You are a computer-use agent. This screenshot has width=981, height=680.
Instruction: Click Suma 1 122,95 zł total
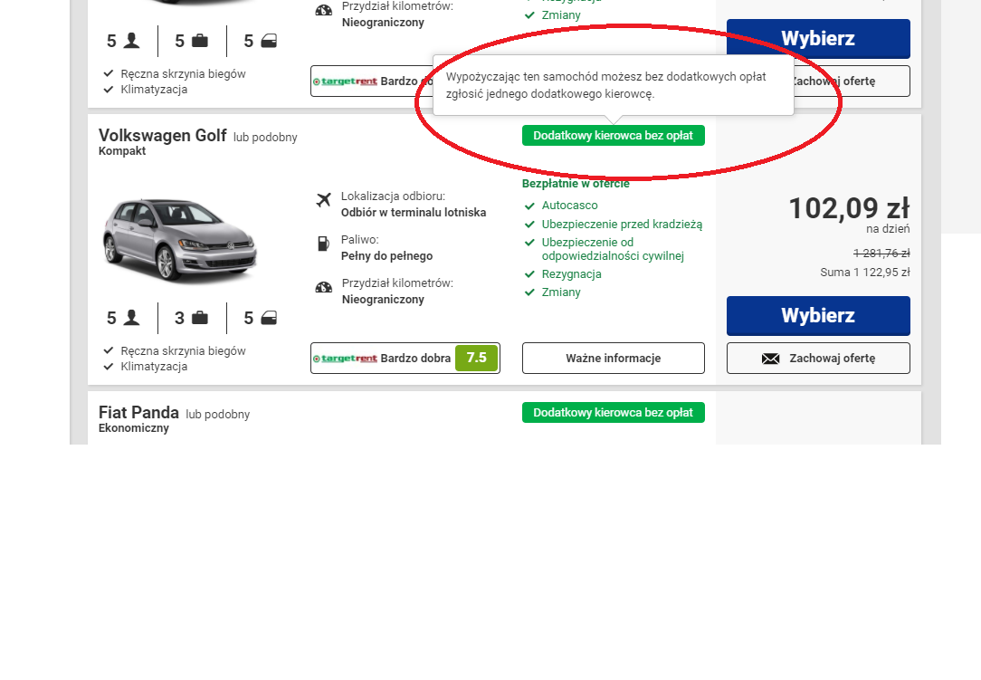click(x=864, y=273)
